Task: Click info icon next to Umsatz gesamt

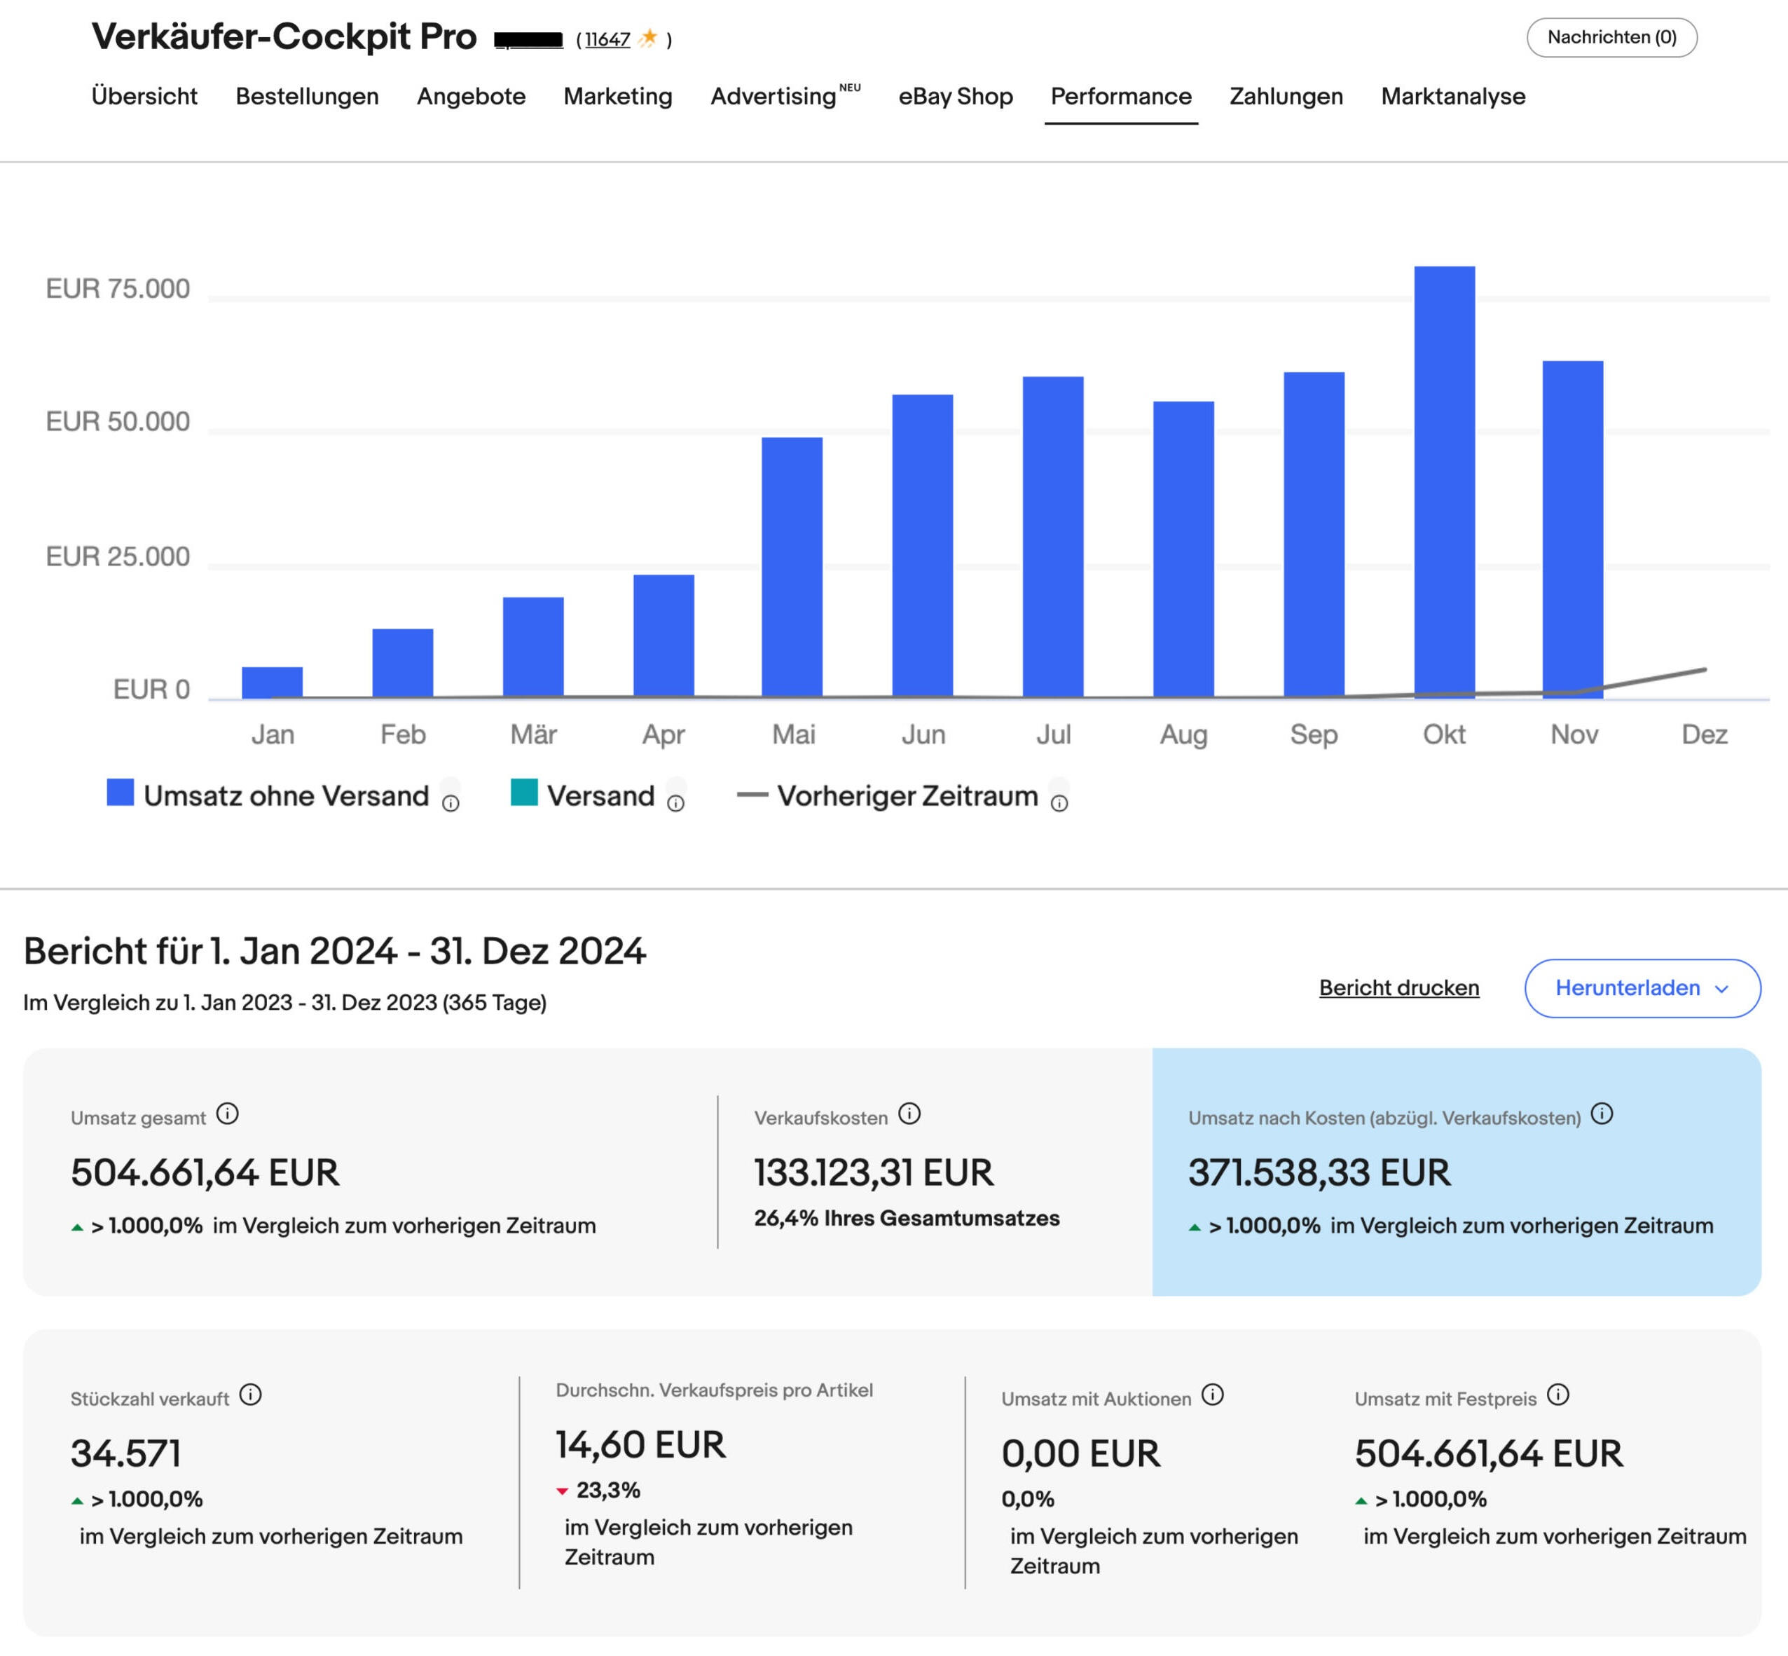Action: 228,1113
